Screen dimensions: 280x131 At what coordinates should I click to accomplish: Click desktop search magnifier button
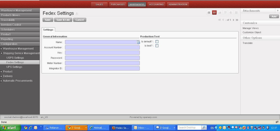point(204,128)
